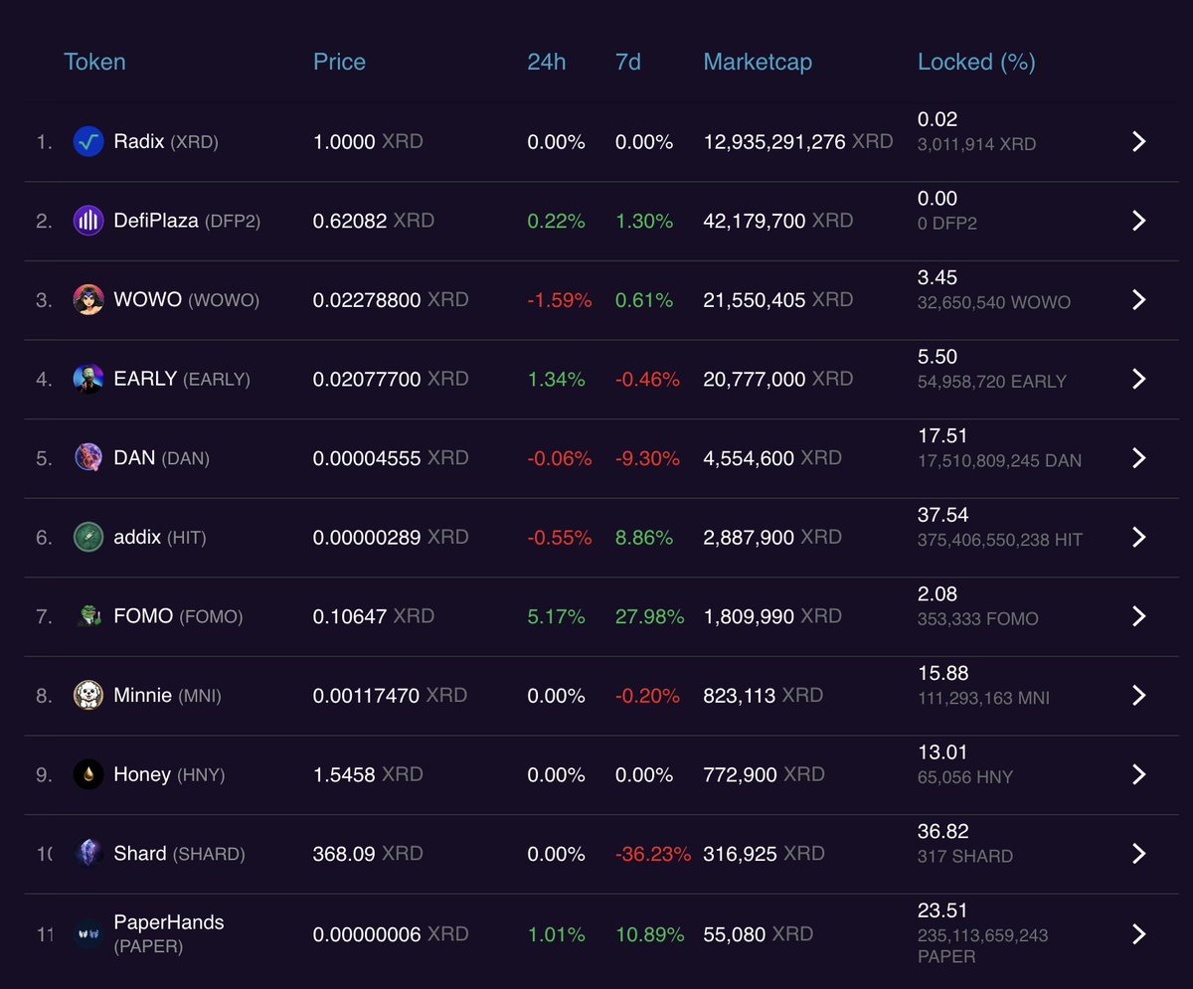Screen dimensions: 1193x989
Task: Click the price 0.02278800 XRD
Action: point(391,299)
